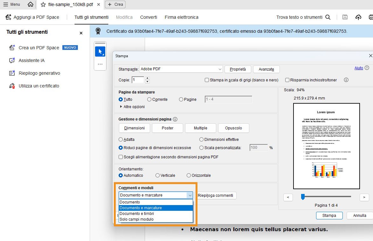Image resolution: width=373 pixels, height=241 pixels.
Task: Click the Crea un PDF Space icon
Action: pyautogui.click(x=12, y=48)
